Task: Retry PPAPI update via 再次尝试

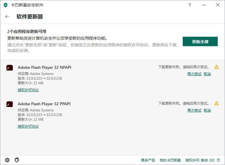Action: click(x=194, y=110)
